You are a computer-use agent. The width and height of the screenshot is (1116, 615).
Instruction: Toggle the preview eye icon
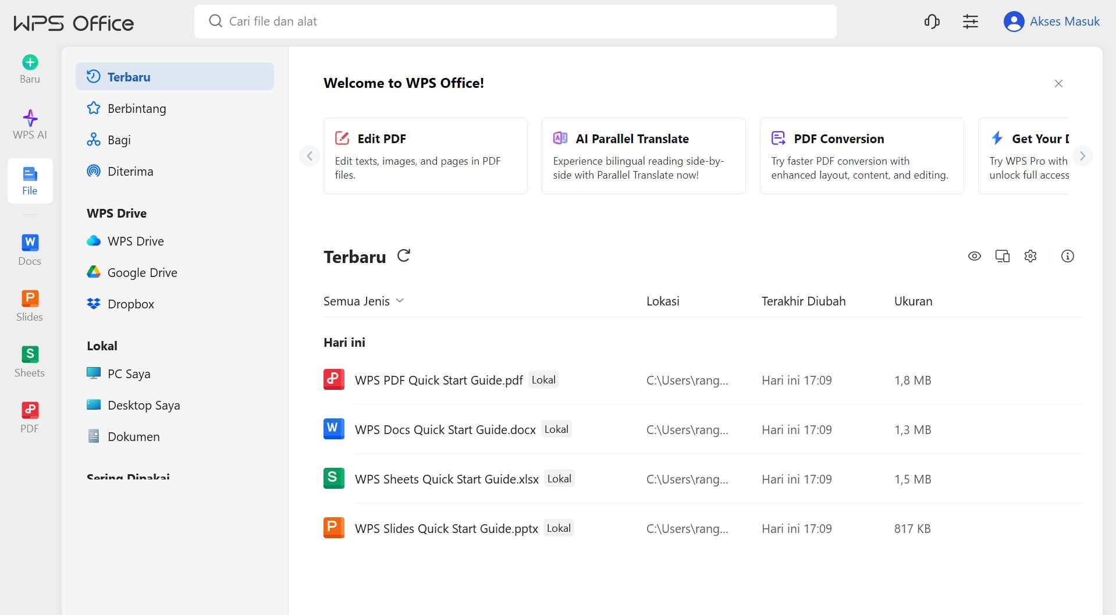(975, 256)
